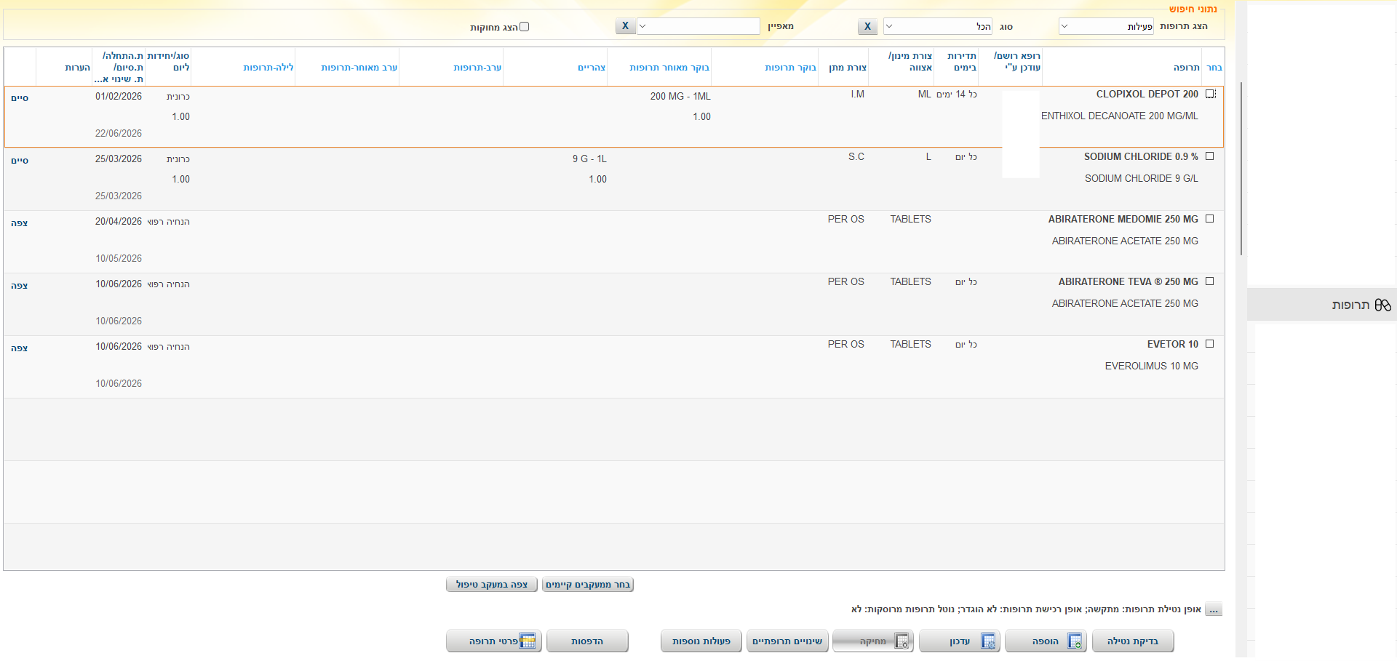1397x661 pixels.
Task: Click the start date 20/04/2026
Action: (119, 221)
